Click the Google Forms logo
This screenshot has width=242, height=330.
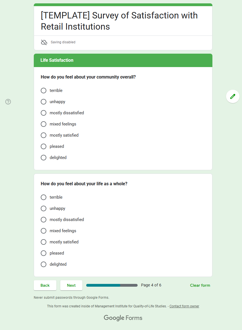tap(123, 318)
